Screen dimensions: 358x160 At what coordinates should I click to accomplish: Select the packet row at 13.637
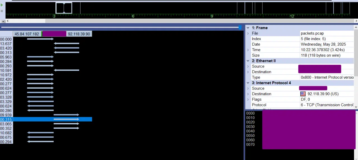[x=46, y=43]
